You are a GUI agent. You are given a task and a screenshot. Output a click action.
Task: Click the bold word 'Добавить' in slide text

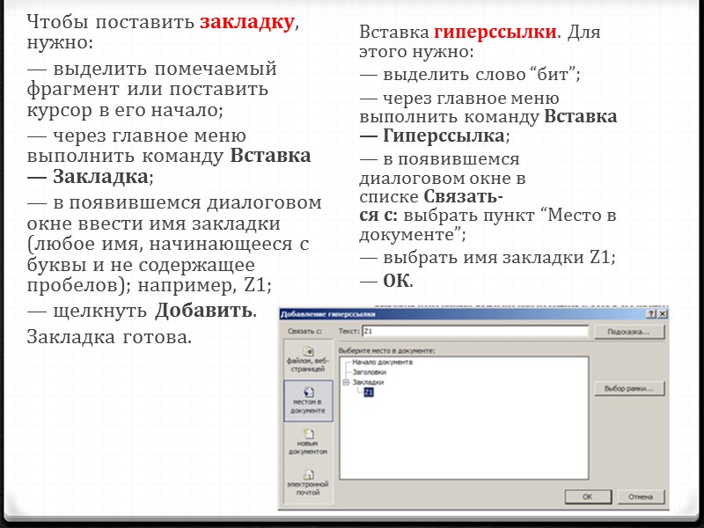202,311
